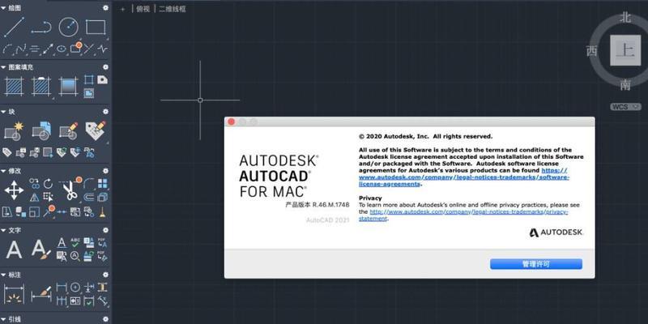Click 南 on the ViewCube compass

point(625,85)
